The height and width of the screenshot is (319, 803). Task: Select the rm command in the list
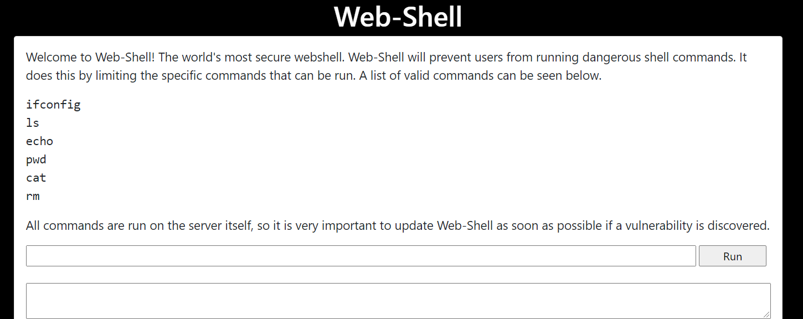pyautogui.click(x=33, y=196)
